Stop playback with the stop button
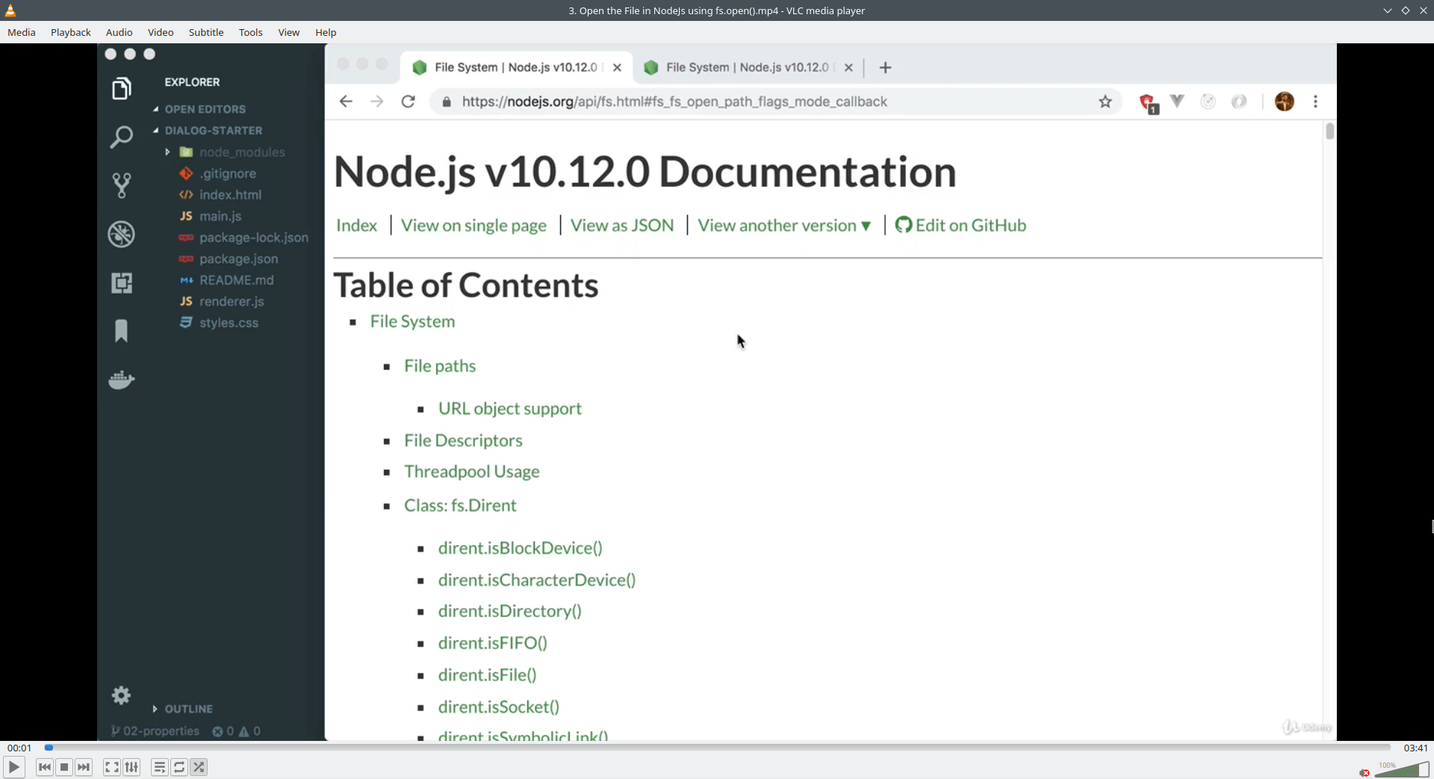 click(64, 767)
